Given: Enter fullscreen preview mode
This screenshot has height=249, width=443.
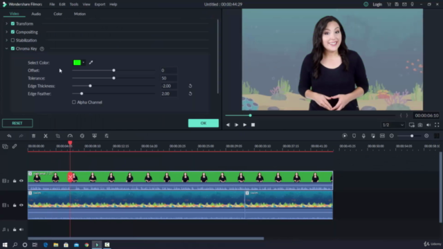Looking at the screenshot, I should pos(437,124).
